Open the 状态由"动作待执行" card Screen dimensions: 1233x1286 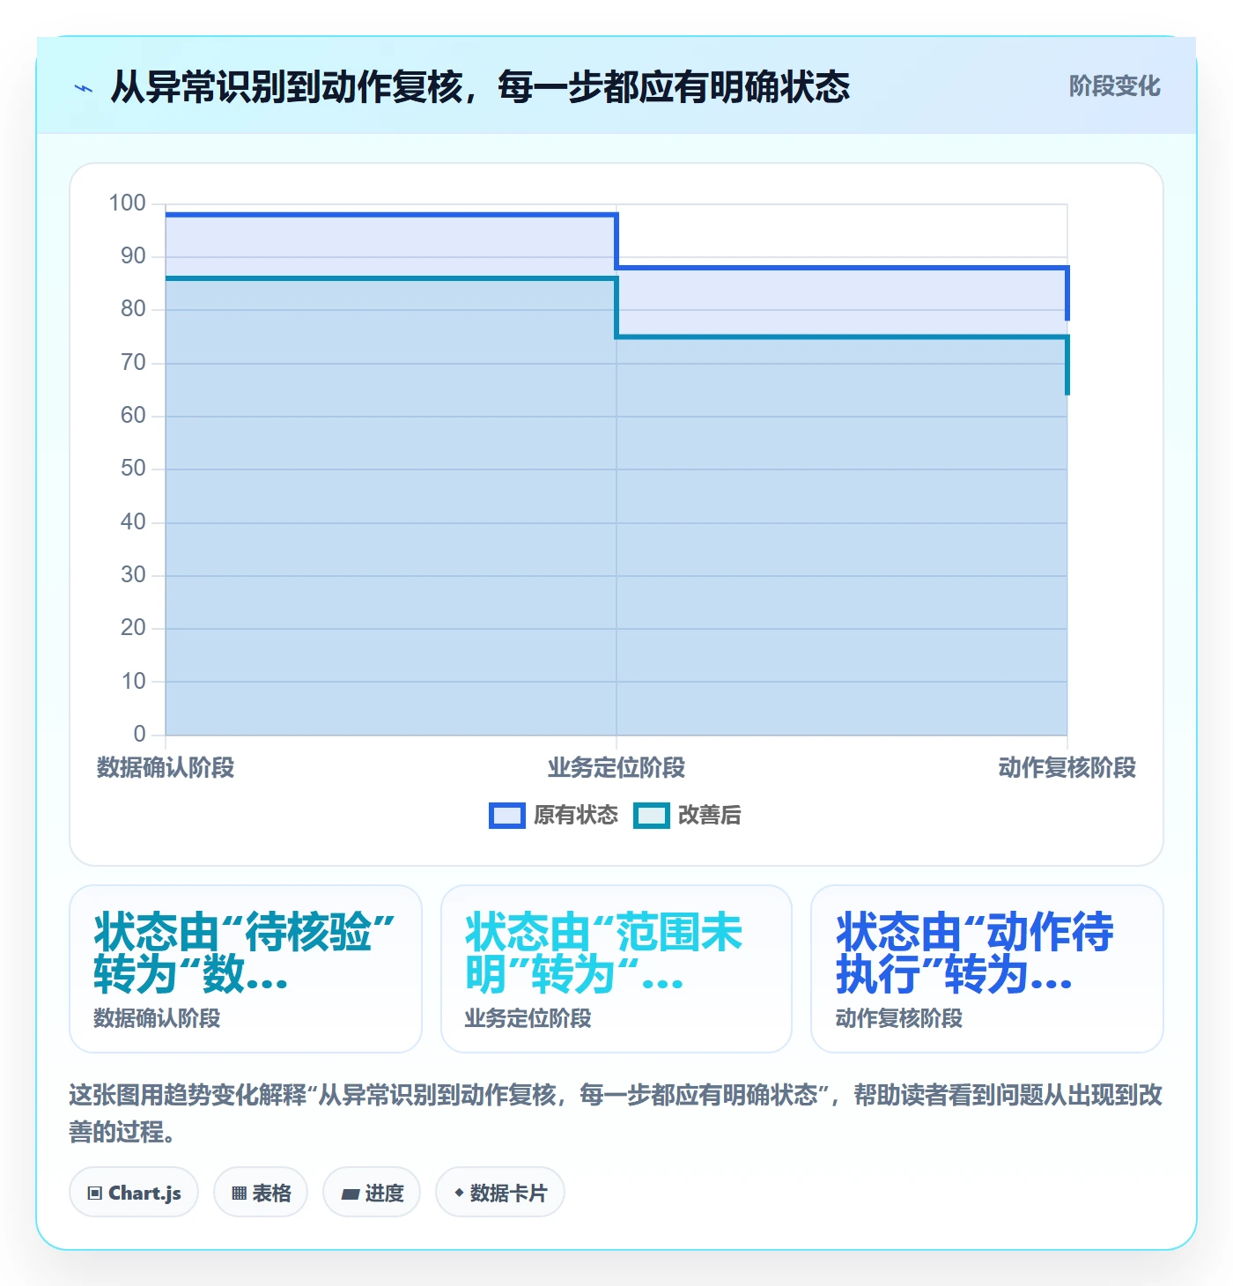[987, 969]
